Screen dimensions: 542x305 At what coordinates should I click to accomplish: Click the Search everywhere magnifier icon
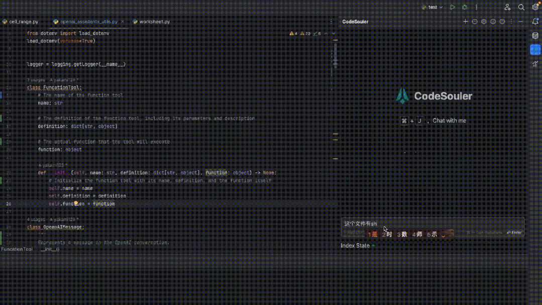(x=521, y=7)
